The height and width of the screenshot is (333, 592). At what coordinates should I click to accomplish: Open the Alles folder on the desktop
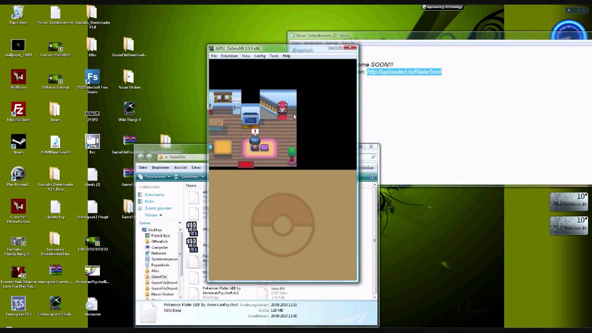(92, 47)
